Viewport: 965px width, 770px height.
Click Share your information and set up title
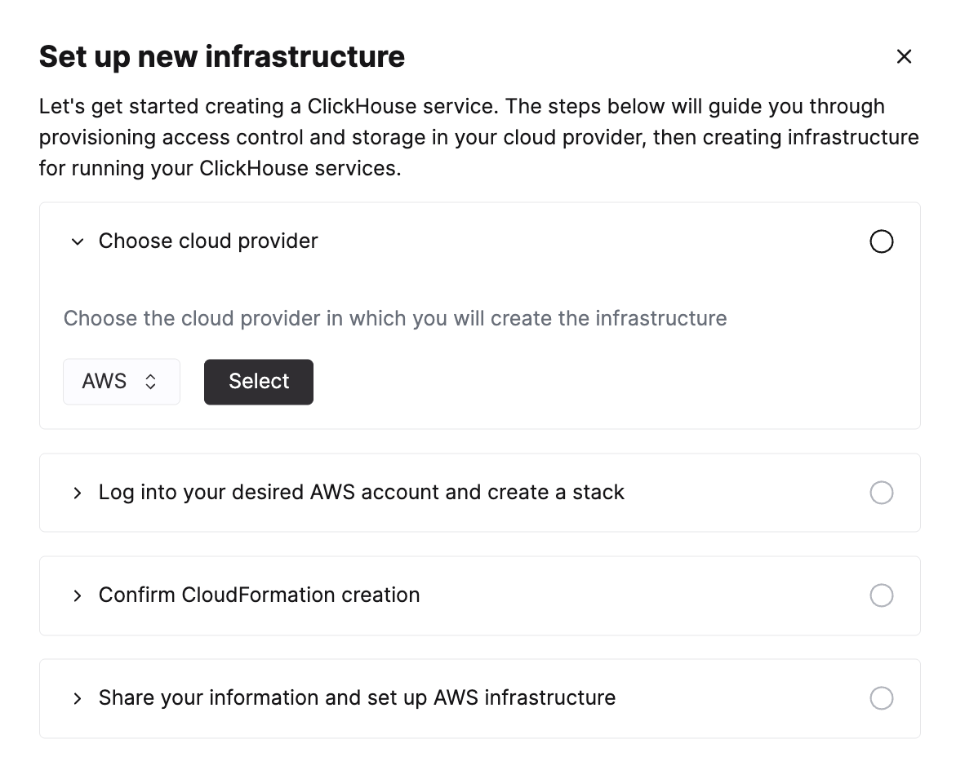click(357, 698)
